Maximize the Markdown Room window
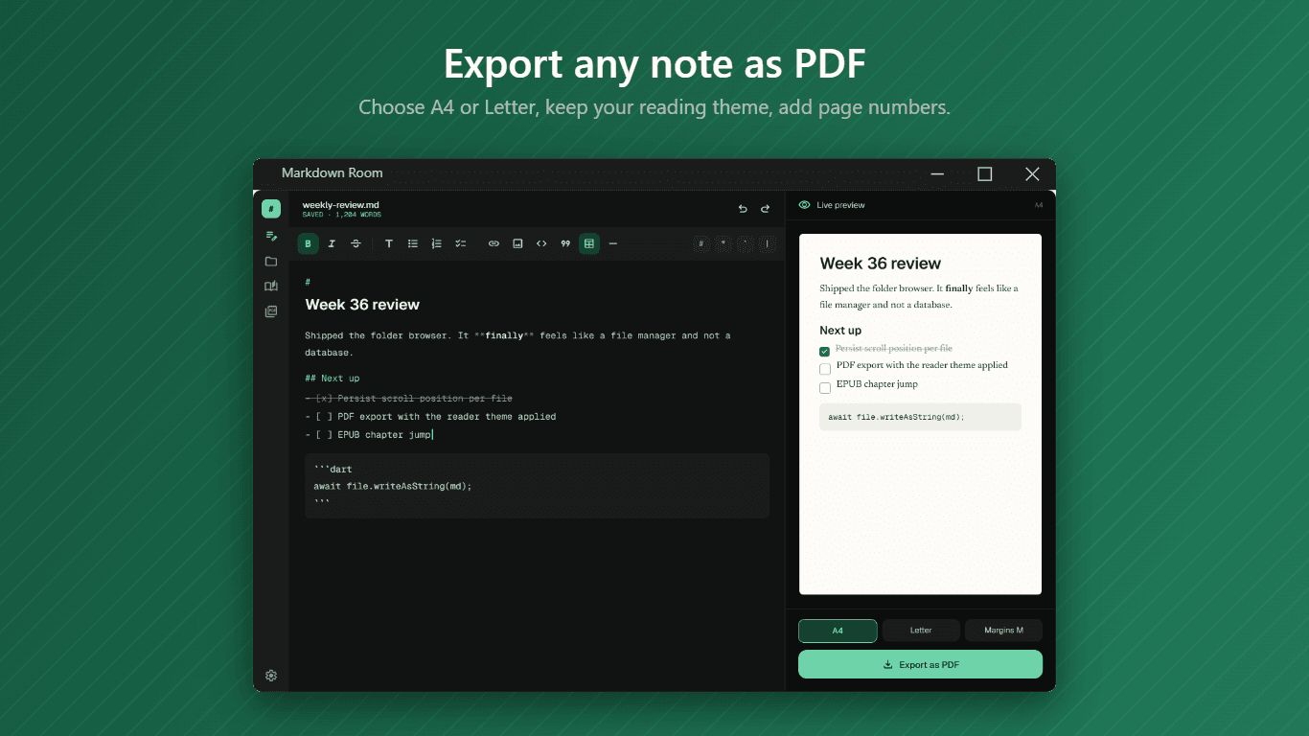This screenshot has height=736, width=1309. (984, 173)
